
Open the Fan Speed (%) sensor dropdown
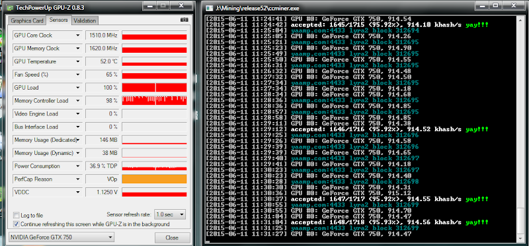point(78,75)
